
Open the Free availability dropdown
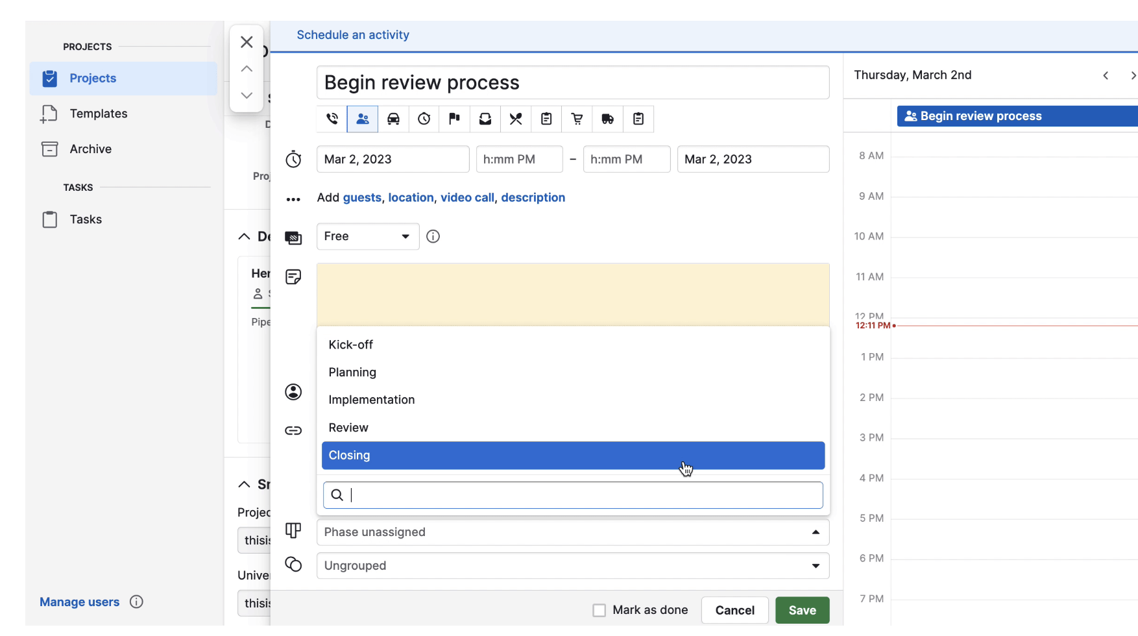[367, 237]
